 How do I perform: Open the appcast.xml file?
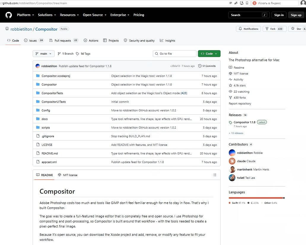[x=49, y=162]
